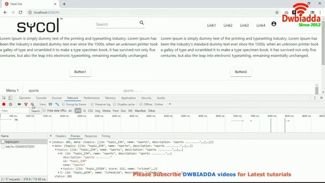Image resolution: width=325 pixels, height=183 pixels.
Task: Open the Memory tab
Action: pyautogui.click(x=110, y=98)
